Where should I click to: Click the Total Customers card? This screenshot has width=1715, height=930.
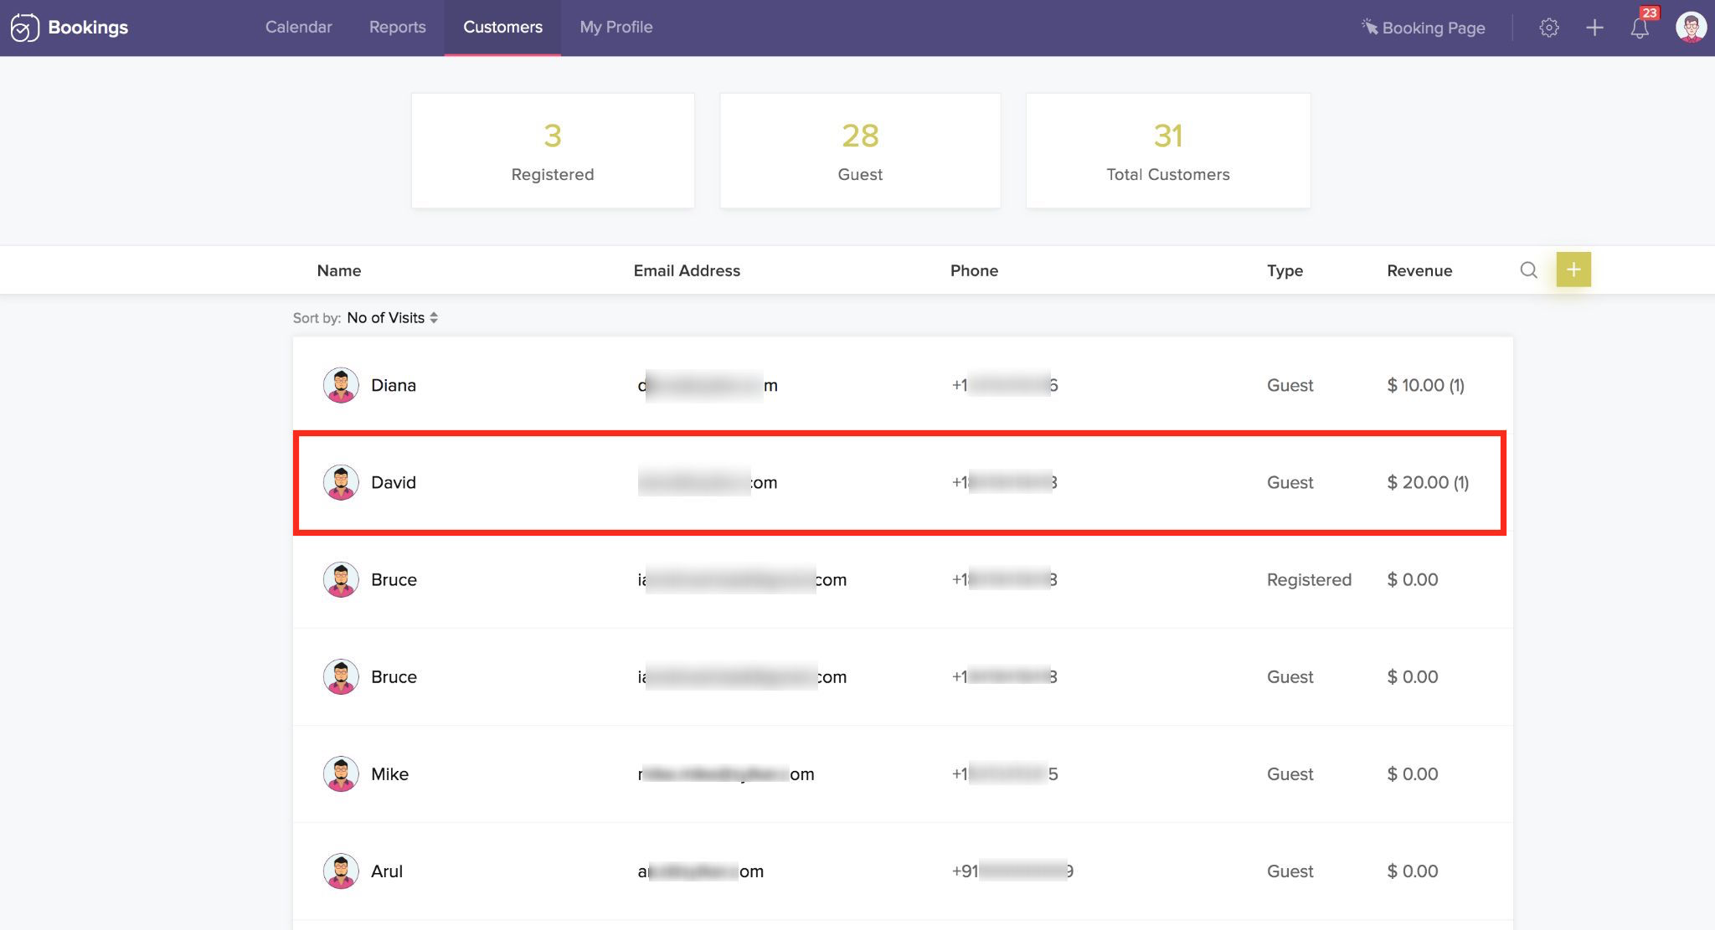tap(1167, 151)
